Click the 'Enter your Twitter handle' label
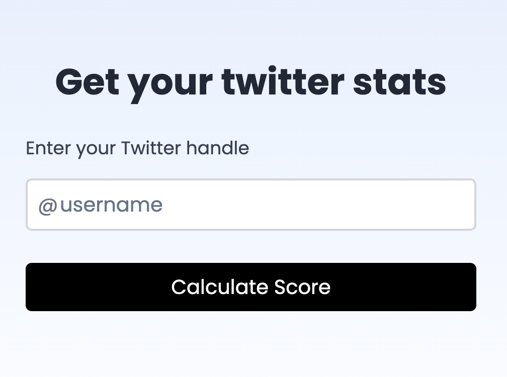The width and height of the screenshot is (507, 377). [137, 148]
